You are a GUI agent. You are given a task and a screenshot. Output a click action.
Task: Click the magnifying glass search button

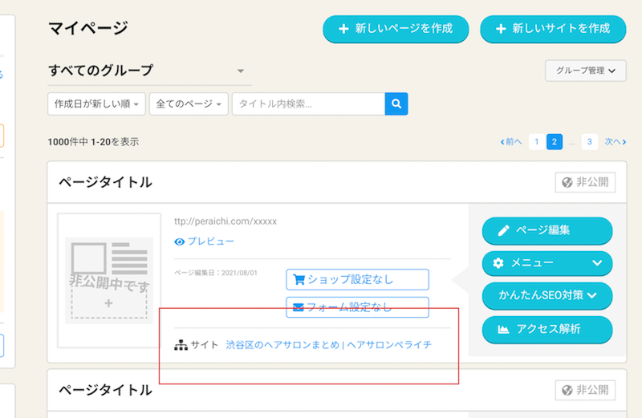(396, 103)
